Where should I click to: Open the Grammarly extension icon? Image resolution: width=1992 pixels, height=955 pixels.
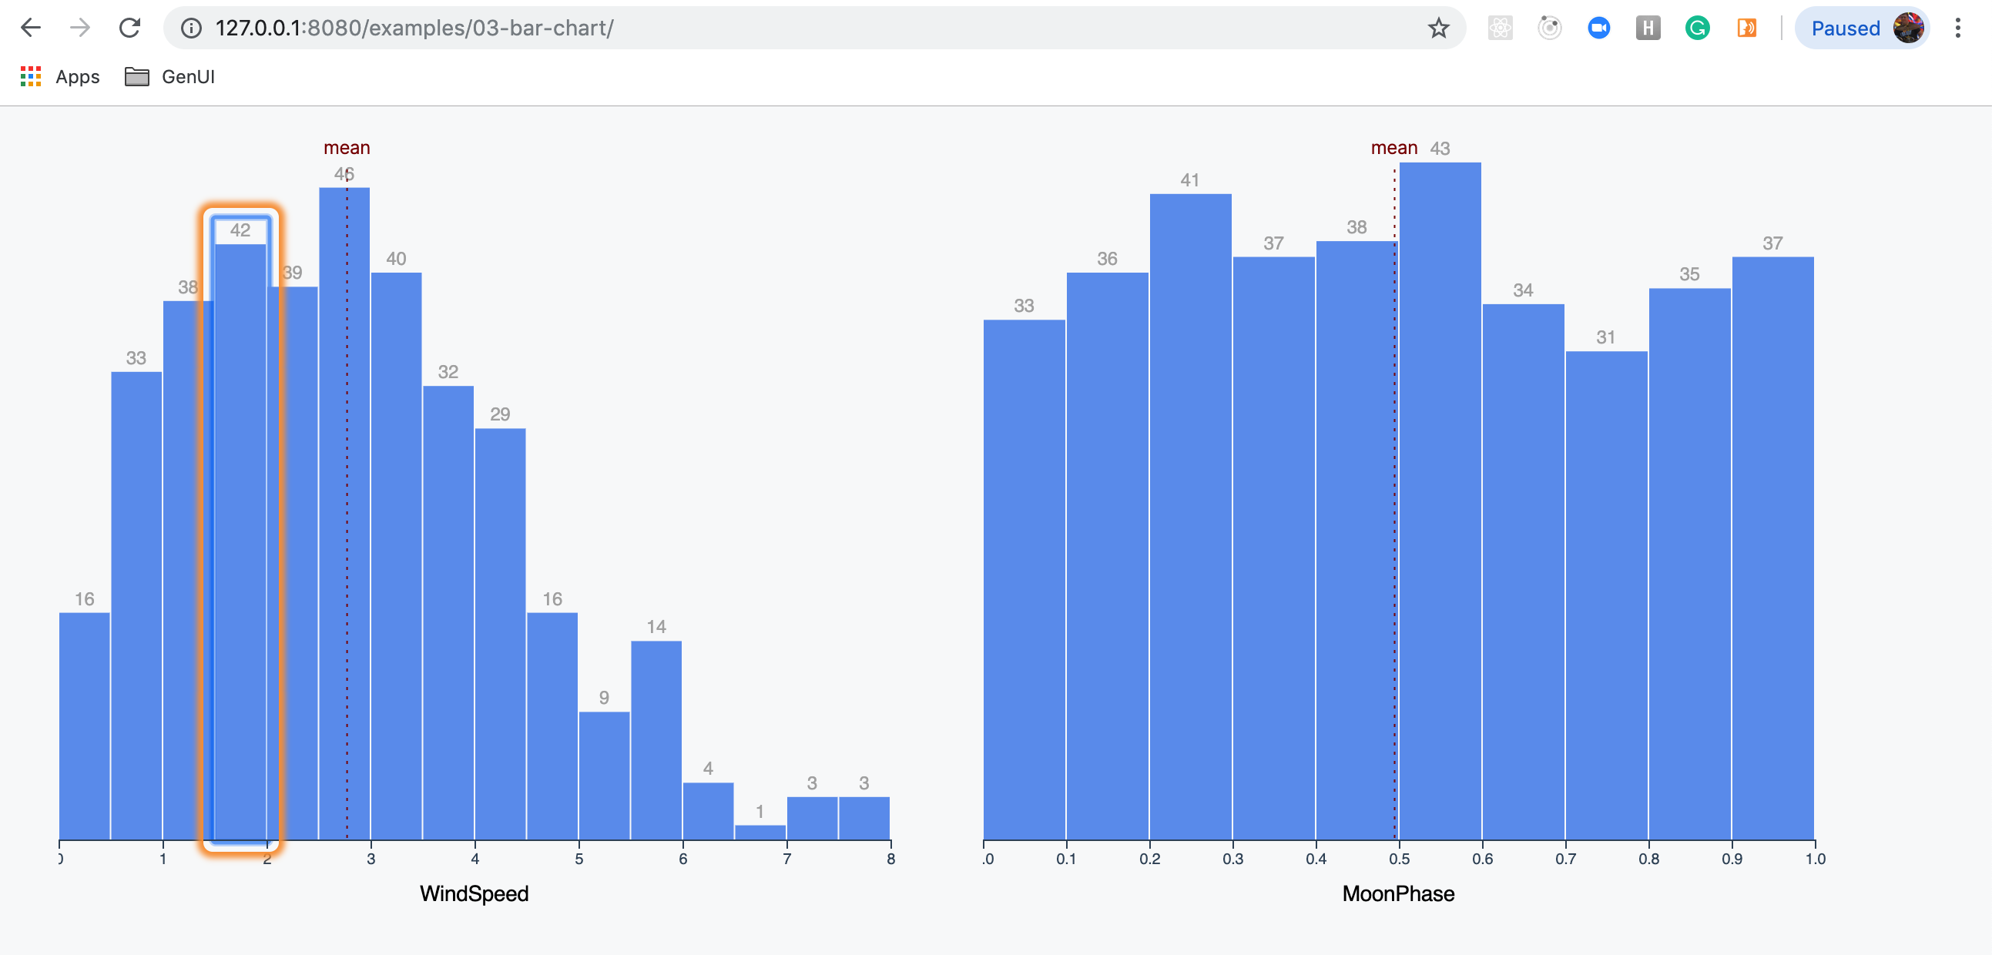tap(1697, 28)
